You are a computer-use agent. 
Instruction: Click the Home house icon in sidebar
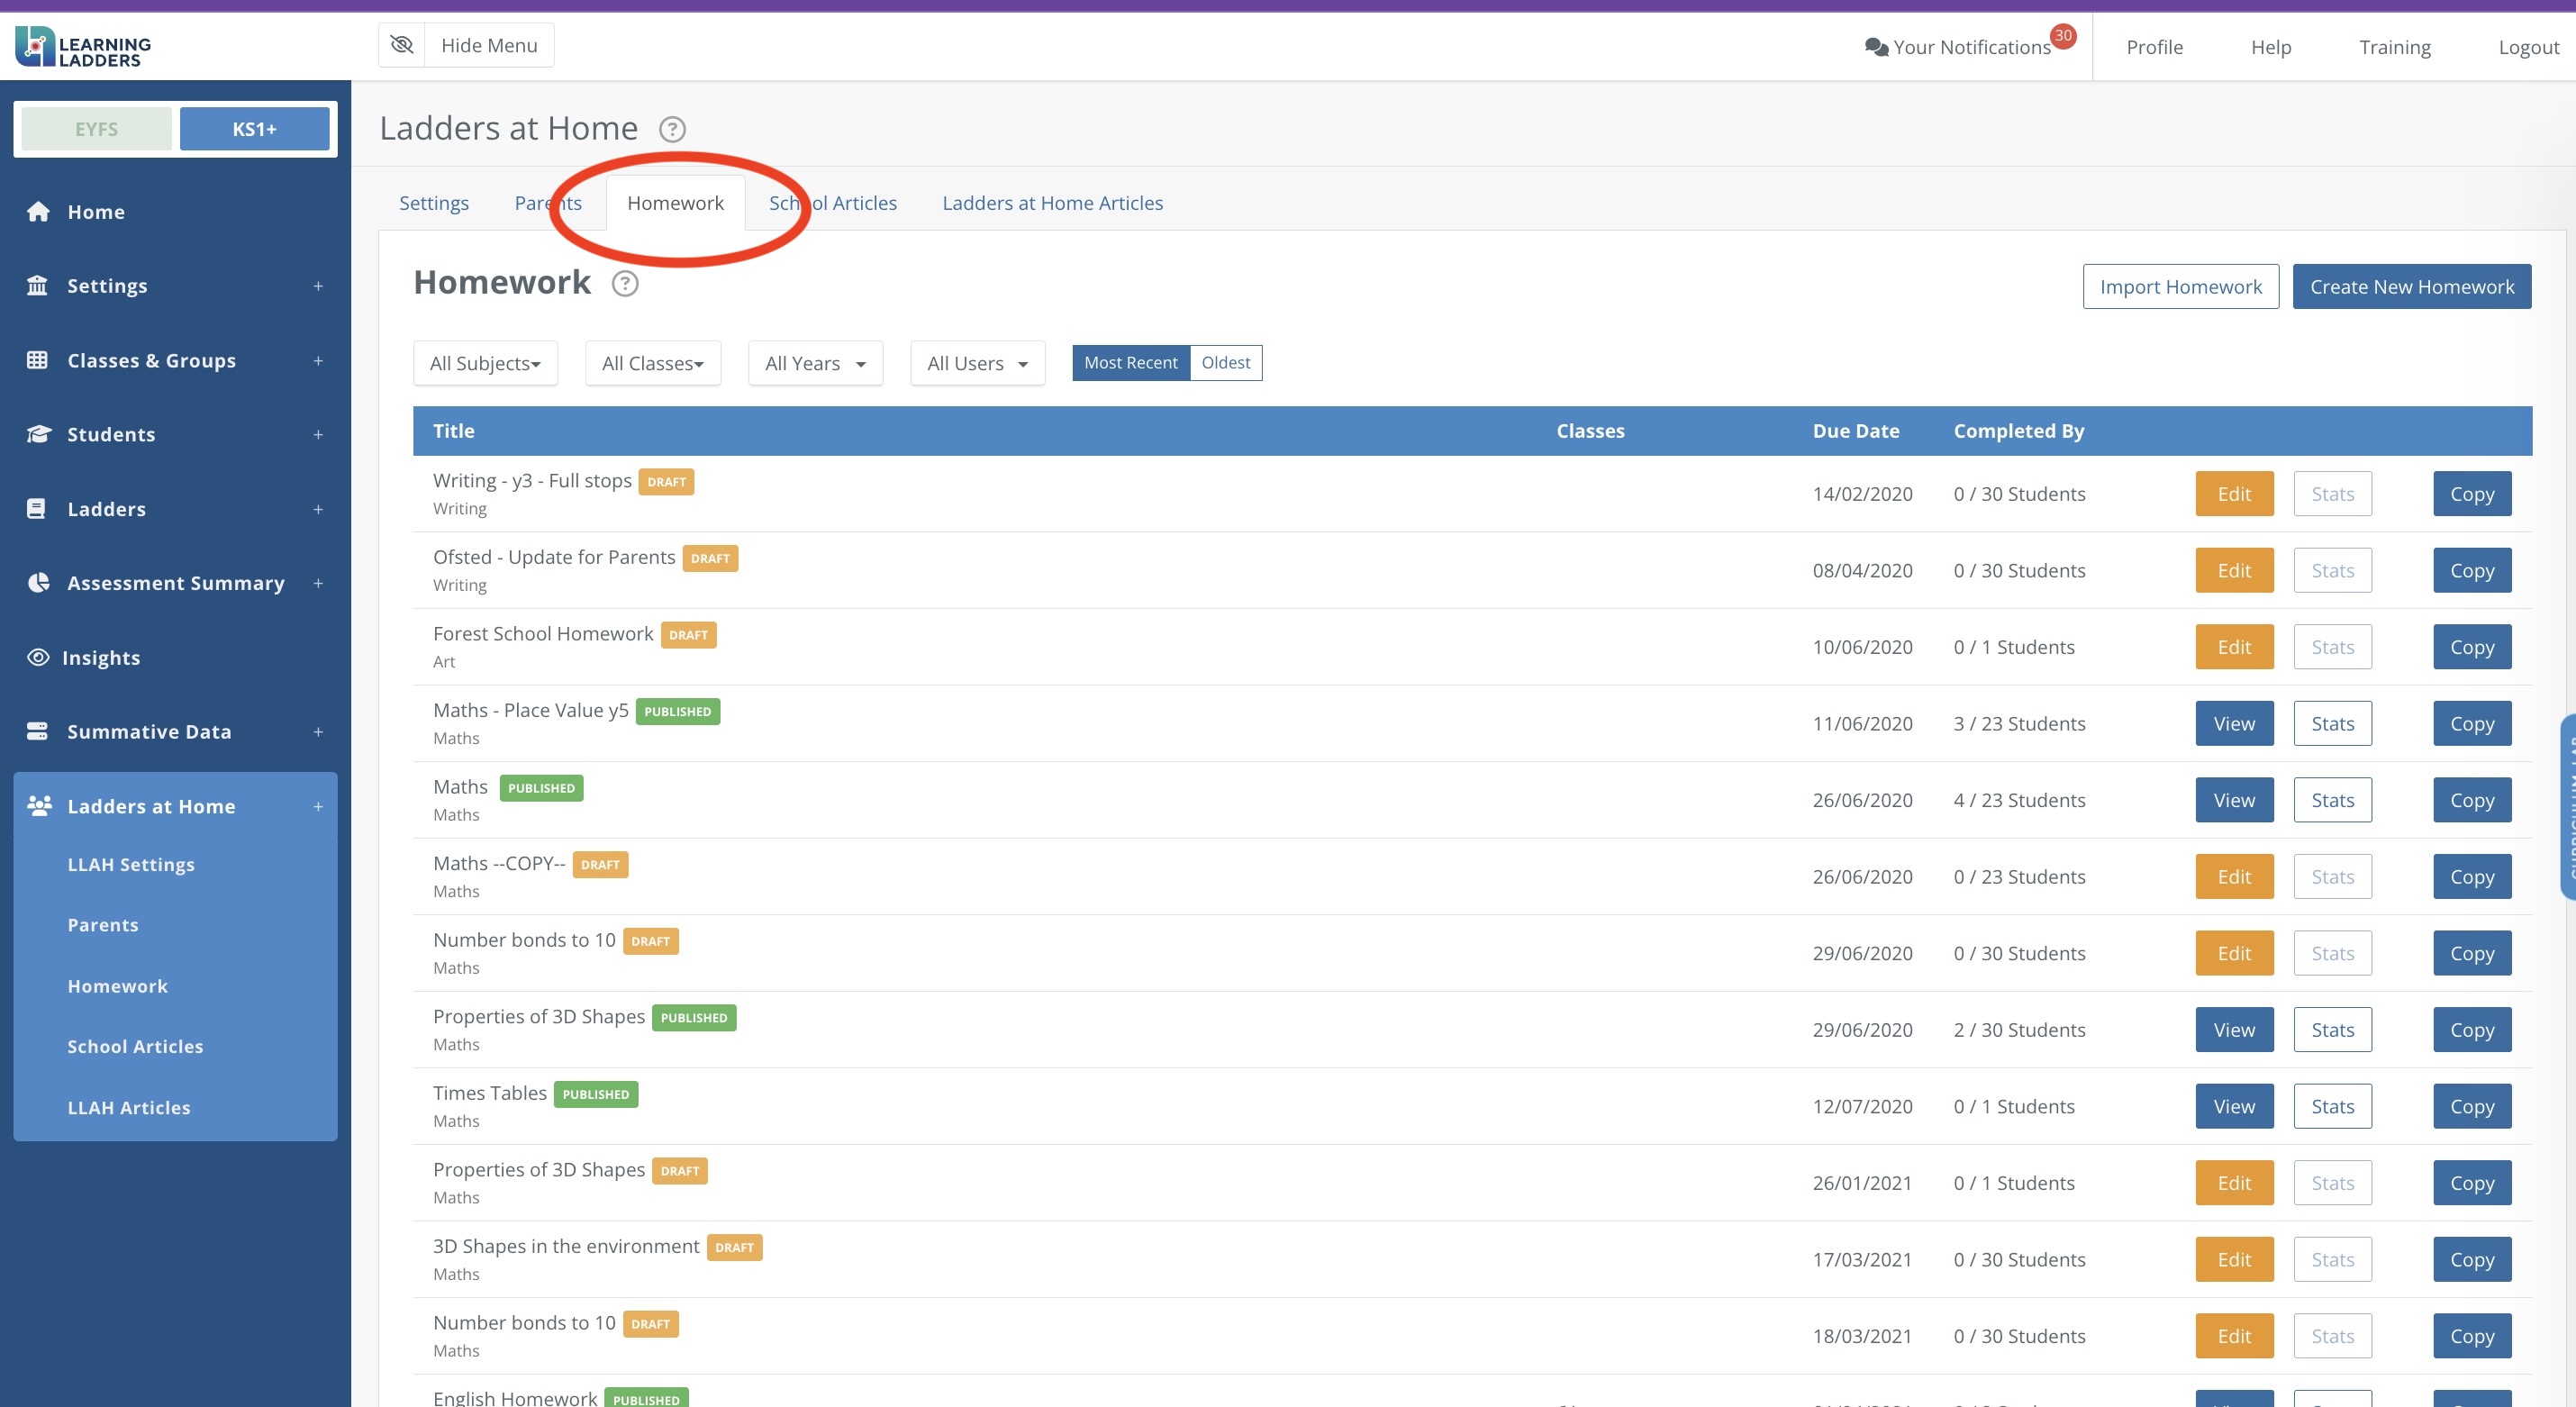(38, 211)
